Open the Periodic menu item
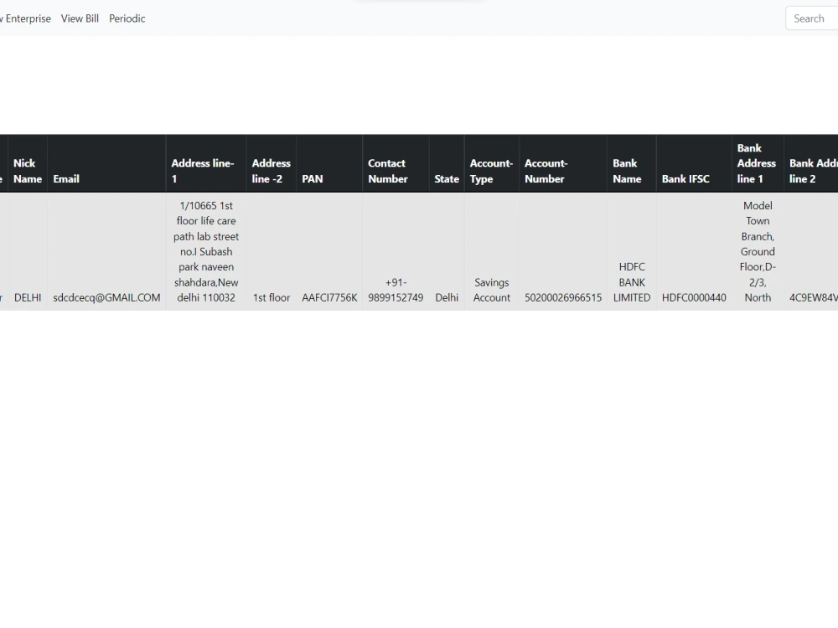Screen dimensions: 838x628 tap(127, 18)
